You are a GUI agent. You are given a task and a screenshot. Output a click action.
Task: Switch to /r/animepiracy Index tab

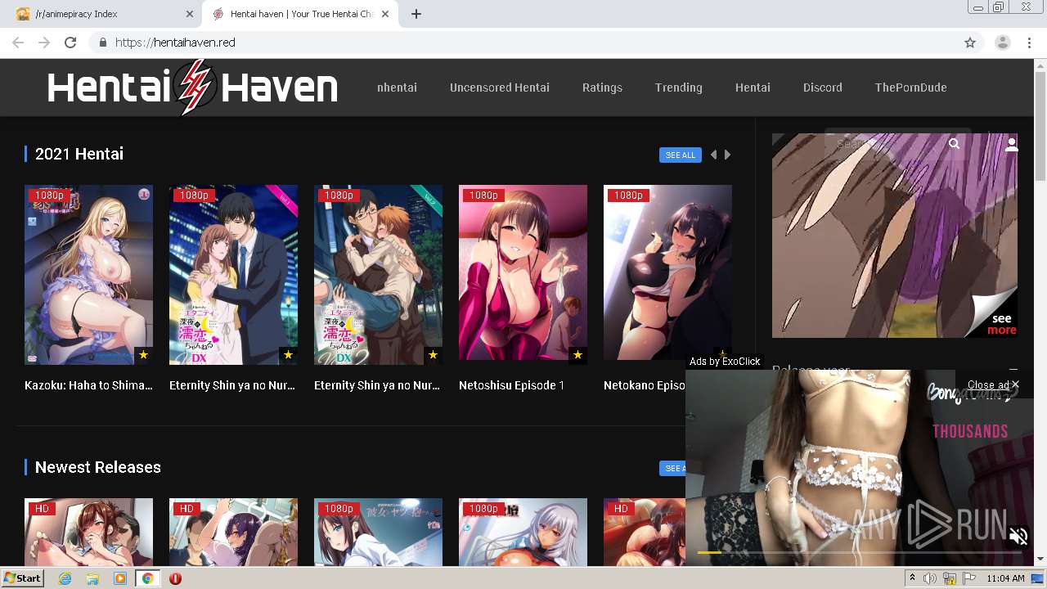pos(102,14)
